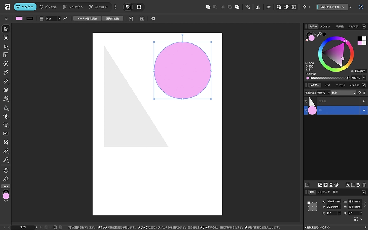The image size is (368, 230).
Task: Select the Pen tool in the left toolbar
Action: pyautogui.click(x=6, y=73)
